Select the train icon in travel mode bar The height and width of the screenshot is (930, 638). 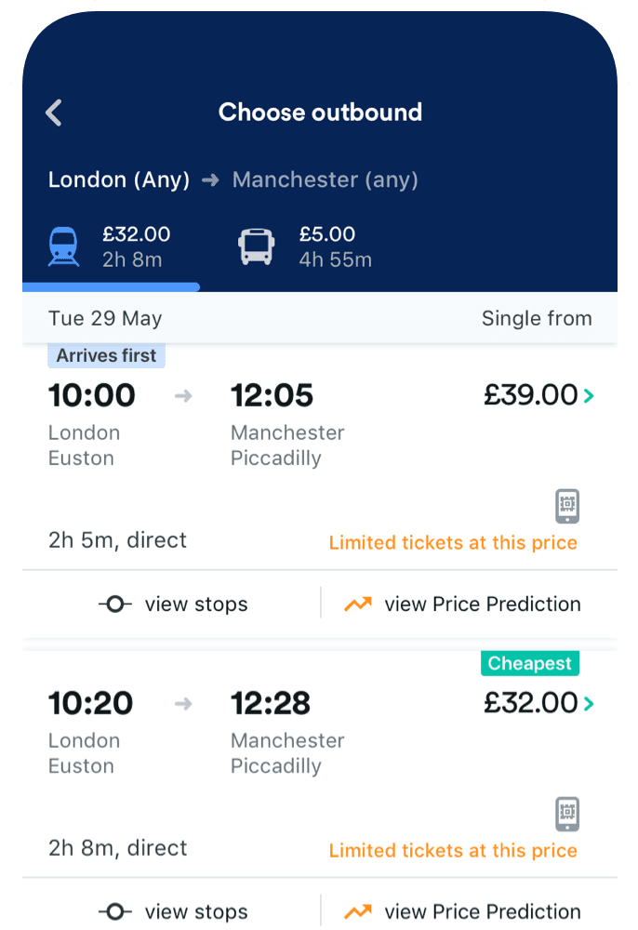coord(63,244)
